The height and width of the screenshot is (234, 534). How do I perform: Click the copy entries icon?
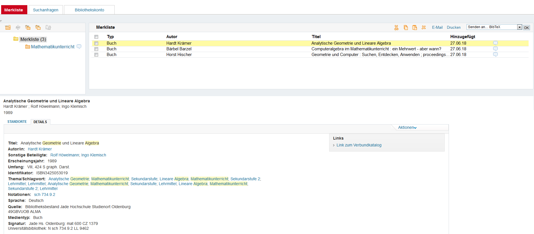point(406,28)
